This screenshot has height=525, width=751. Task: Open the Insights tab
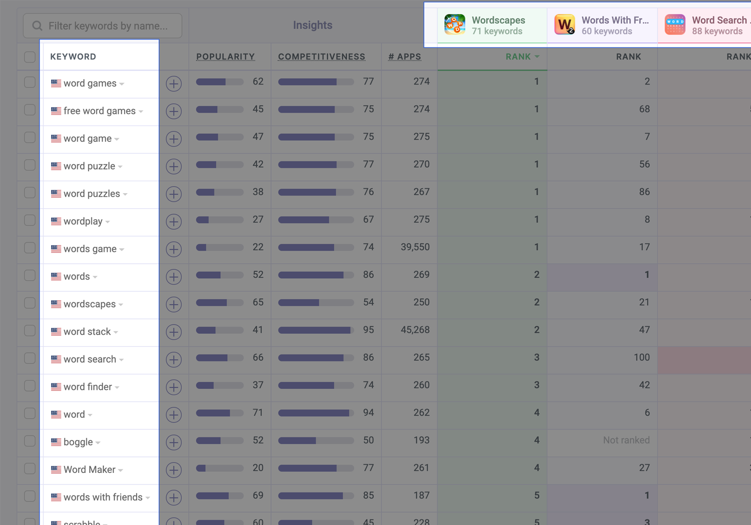(312, 25)
